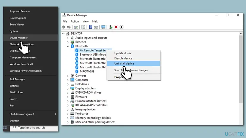
Task: Open the Properties toolbar icon
Action: tap(83, 27)
